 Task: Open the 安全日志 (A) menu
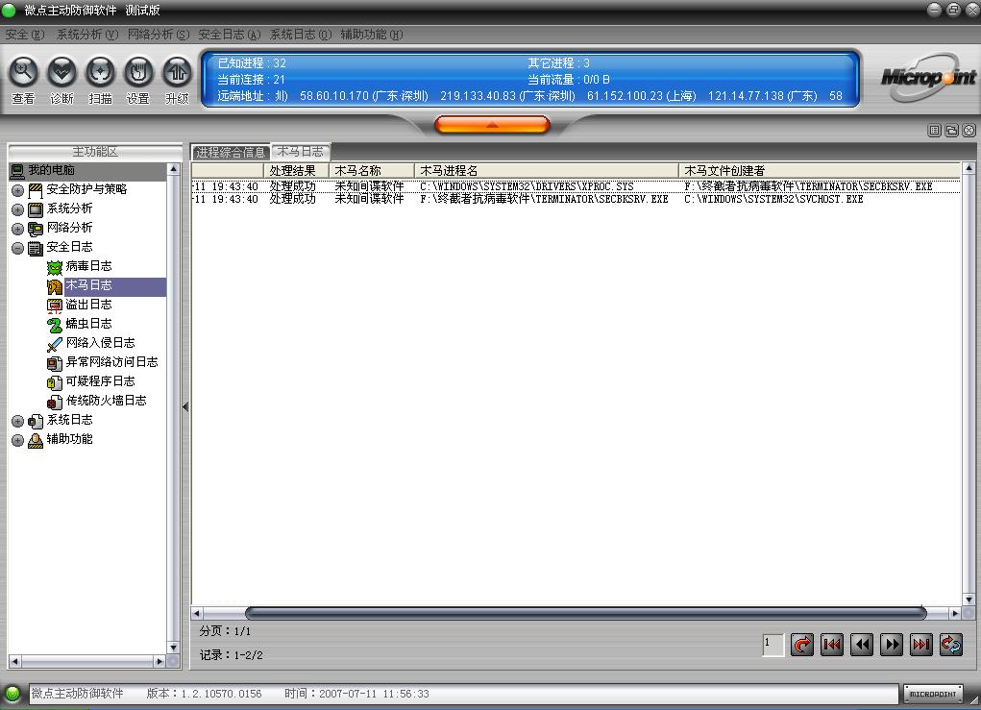[229, 35]
